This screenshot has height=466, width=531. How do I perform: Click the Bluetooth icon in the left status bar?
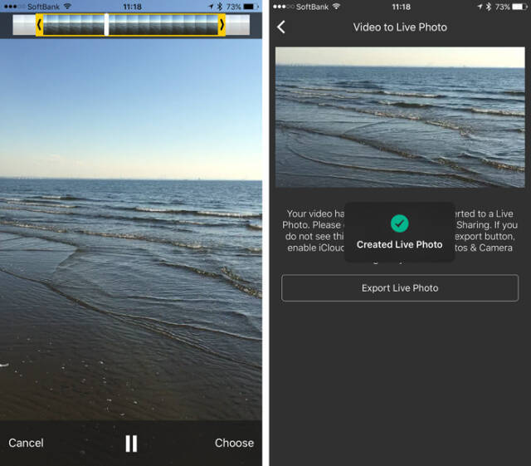point(219,6)
